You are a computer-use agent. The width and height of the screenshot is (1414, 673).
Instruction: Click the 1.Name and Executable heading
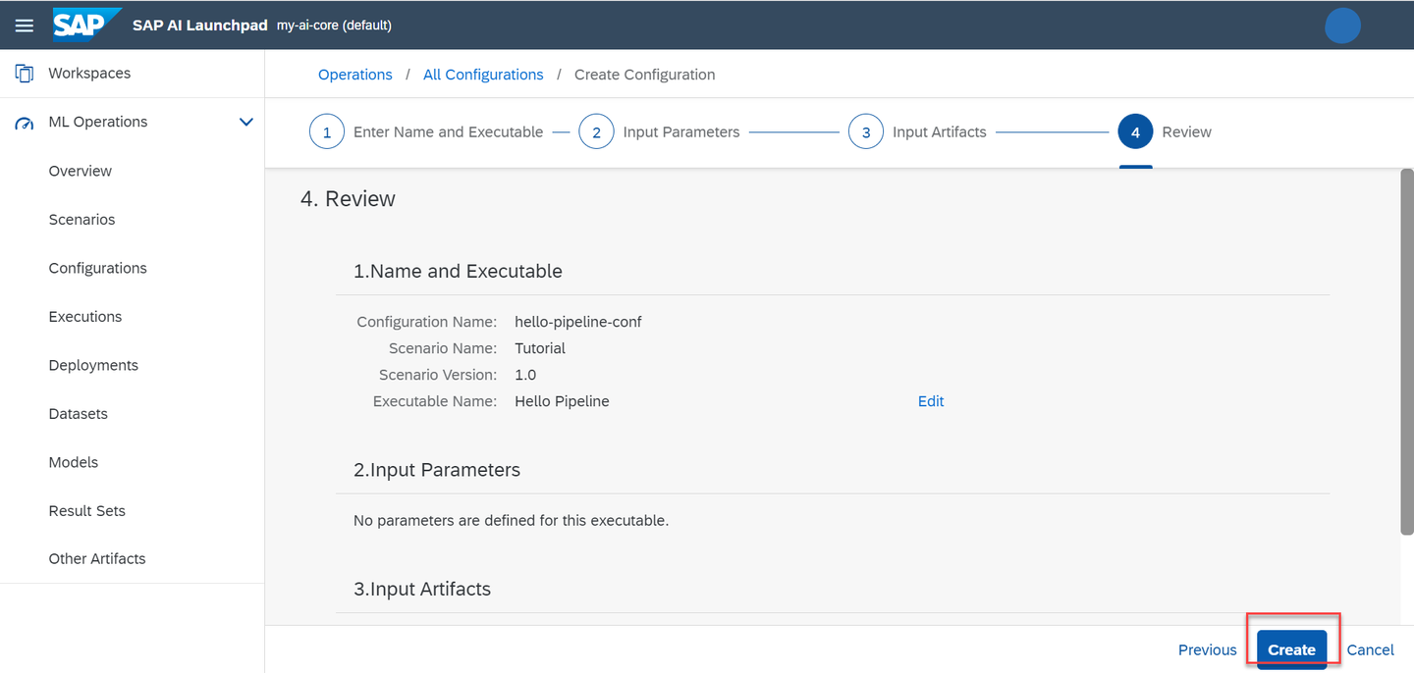458,272
